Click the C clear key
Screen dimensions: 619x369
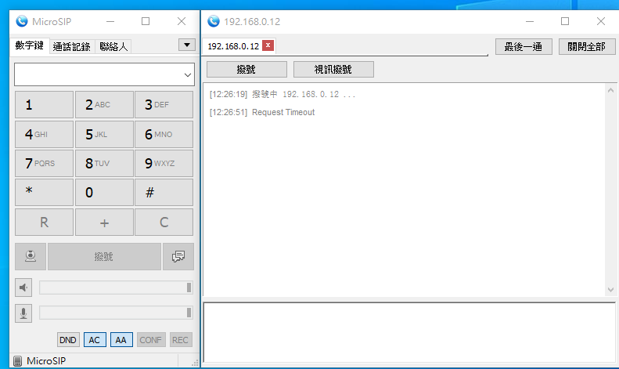(164, 222)
